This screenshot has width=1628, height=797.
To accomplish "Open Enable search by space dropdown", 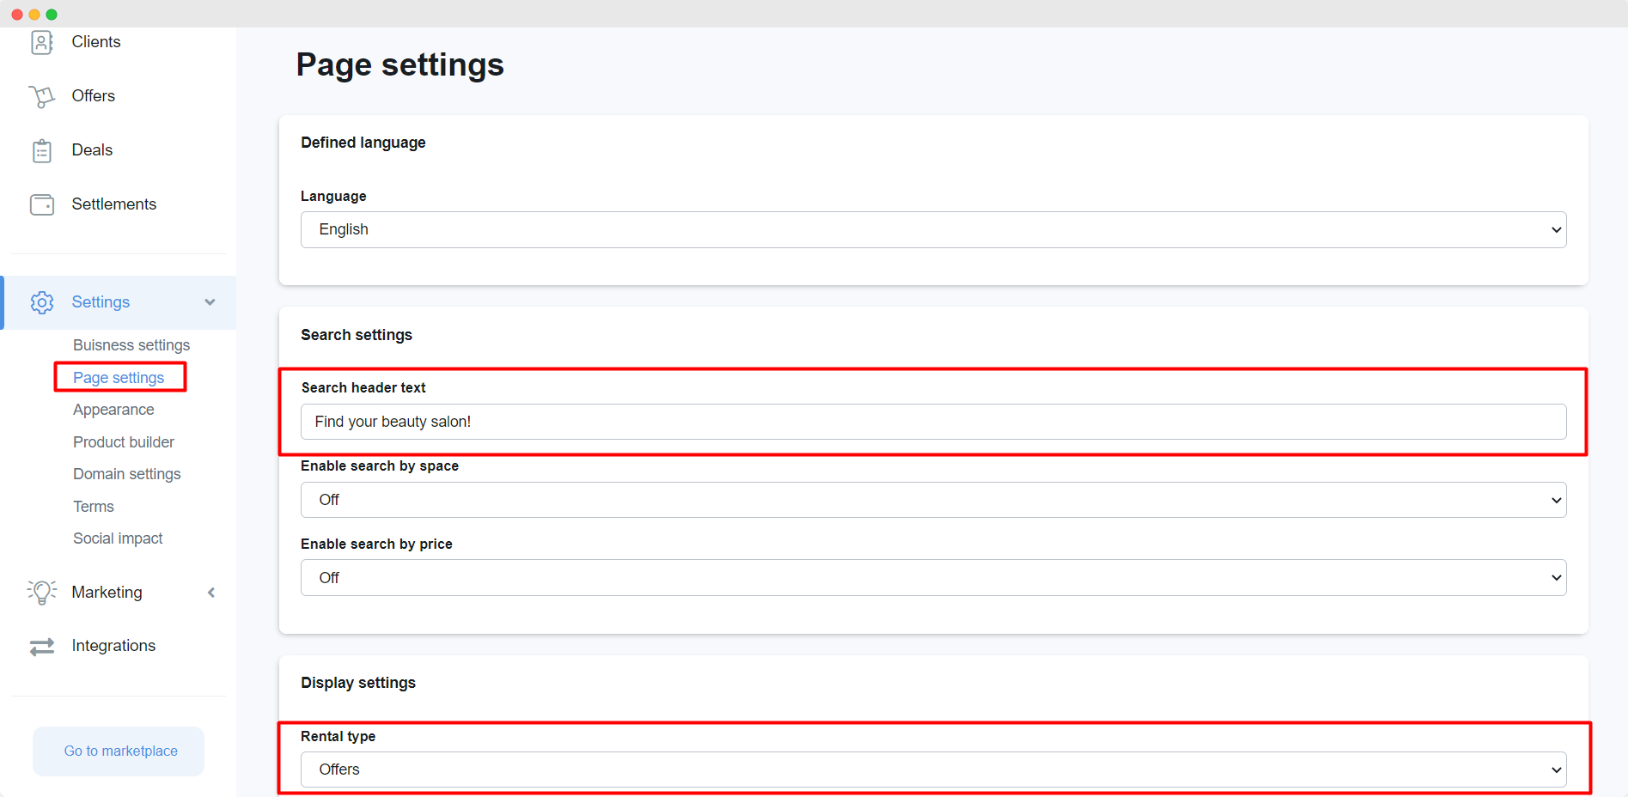I will (x=933, y=500).
